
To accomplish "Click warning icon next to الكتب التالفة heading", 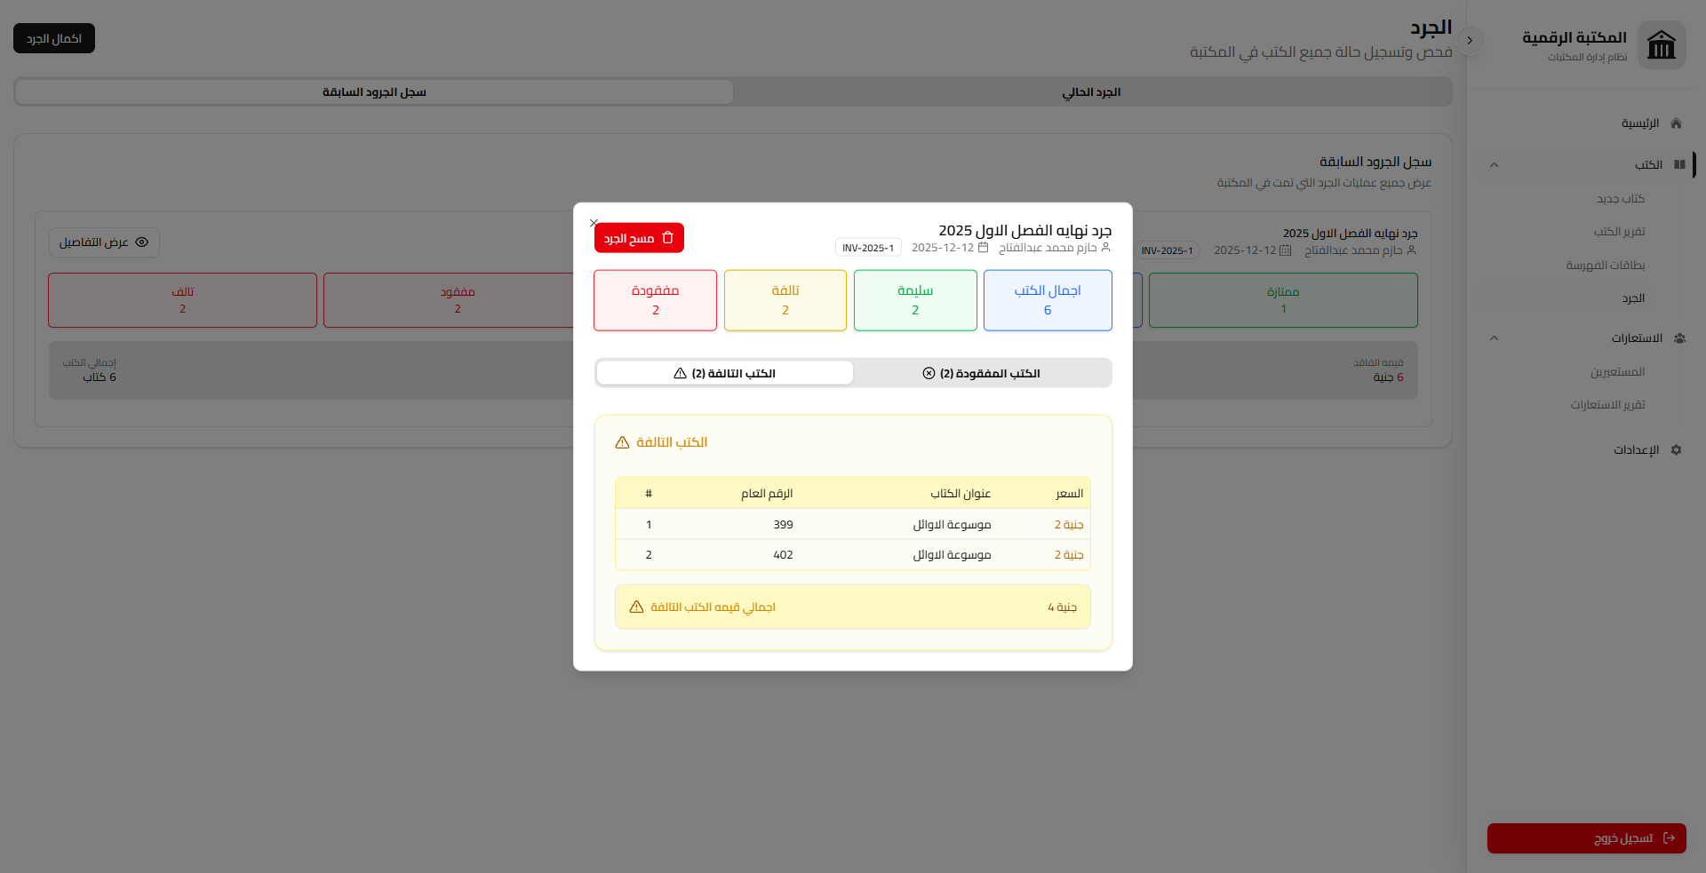I will point(622,442).
